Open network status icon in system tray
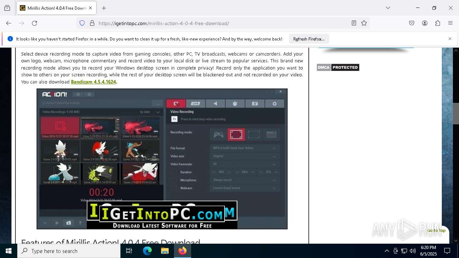This screenshot has width=459, height=258. [x=404, y=251]
